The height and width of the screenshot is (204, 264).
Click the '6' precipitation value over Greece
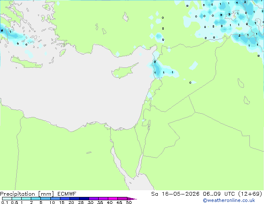[2, 31]
